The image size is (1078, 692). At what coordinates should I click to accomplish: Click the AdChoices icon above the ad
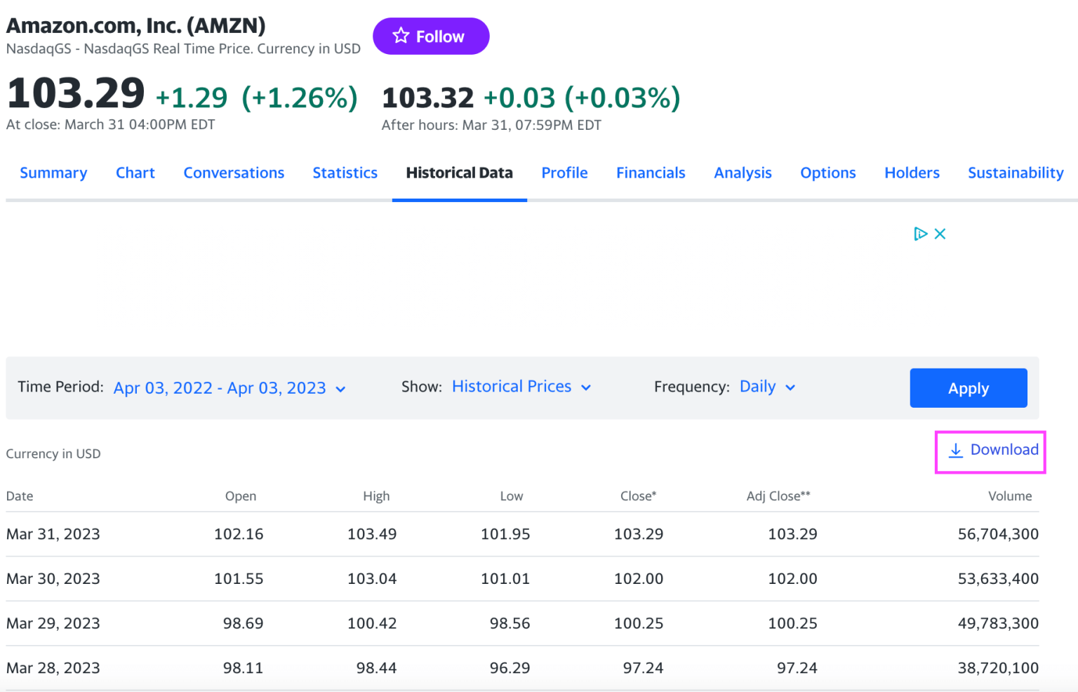point(921,234)
